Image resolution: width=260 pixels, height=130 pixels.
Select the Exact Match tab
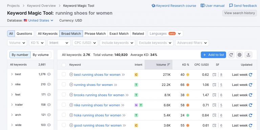click(119, 34)
